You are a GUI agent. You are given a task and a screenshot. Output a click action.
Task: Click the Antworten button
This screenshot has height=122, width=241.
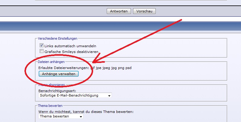tap(119, 11)
